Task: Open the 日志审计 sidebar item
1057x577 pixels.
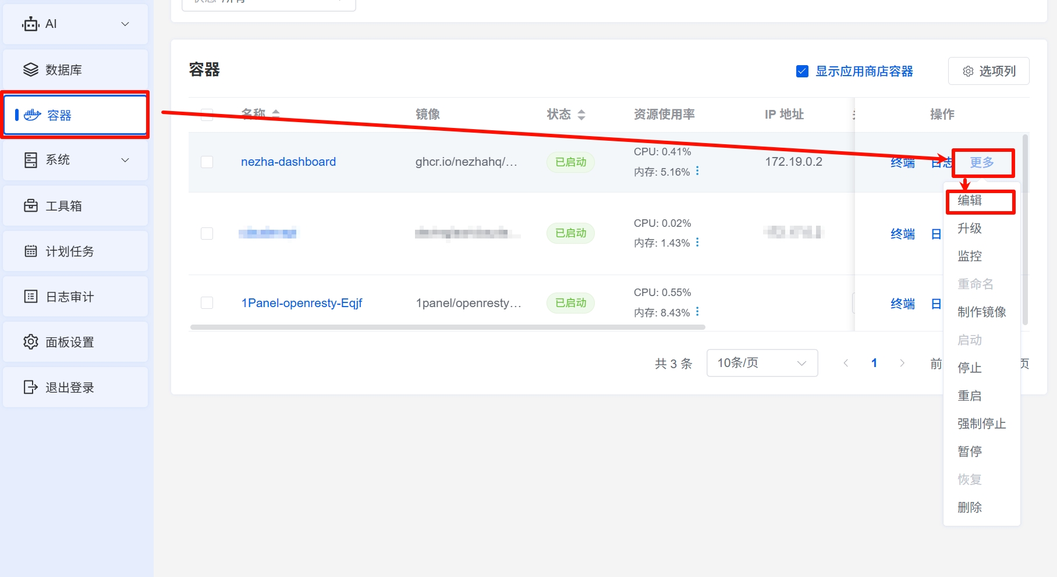Action: tap(75, 296)
